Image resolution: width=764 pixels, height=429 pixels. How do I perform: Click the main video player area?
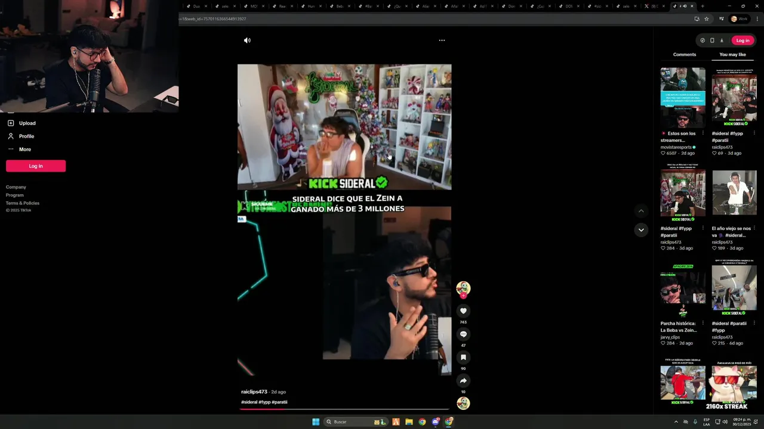344,220
